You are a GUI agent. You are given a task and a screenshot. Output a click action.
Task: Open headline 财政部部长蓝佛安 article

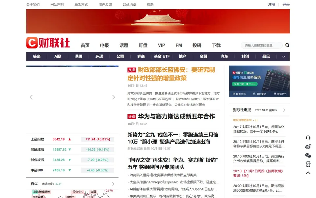click(x=171, y=74)
